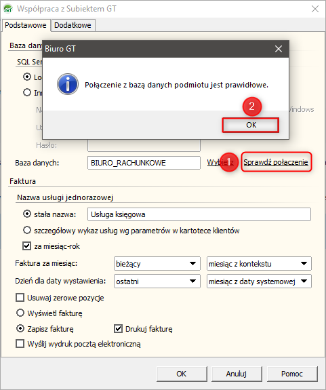
Task: Click the Sprawdź połączenie link
Action: pos(276,162)
